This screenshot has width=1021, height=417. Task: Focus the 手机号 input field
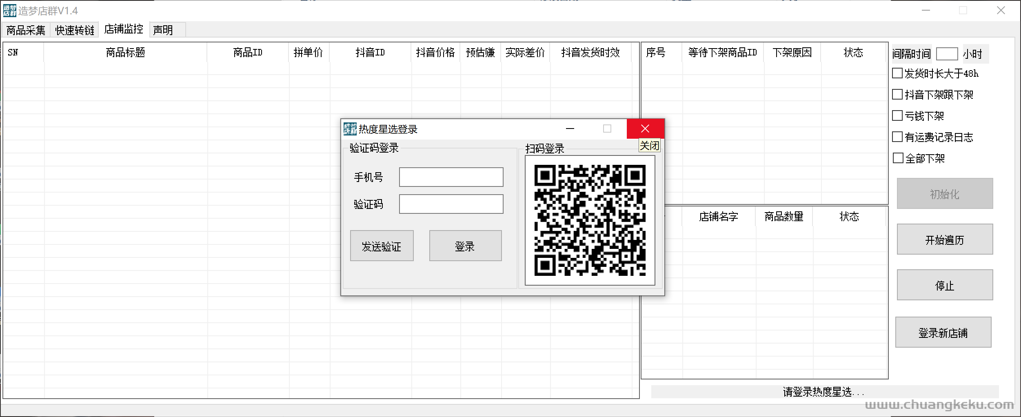point(451,177)
